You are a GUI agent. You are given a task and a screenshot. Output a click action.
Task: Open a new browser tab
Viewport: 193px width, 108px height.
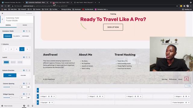[x=99, y=2]
